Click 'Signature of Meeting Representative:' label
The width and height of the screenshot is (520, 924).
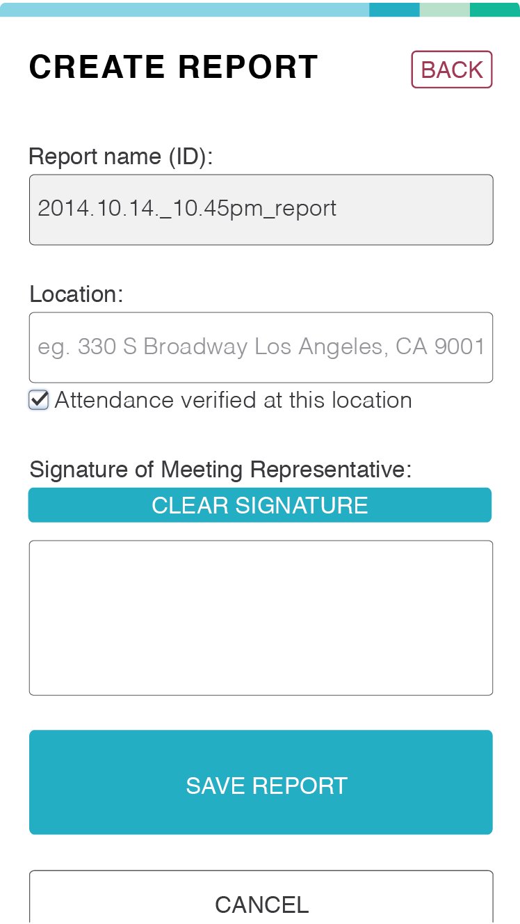click(x=221, y=470)
